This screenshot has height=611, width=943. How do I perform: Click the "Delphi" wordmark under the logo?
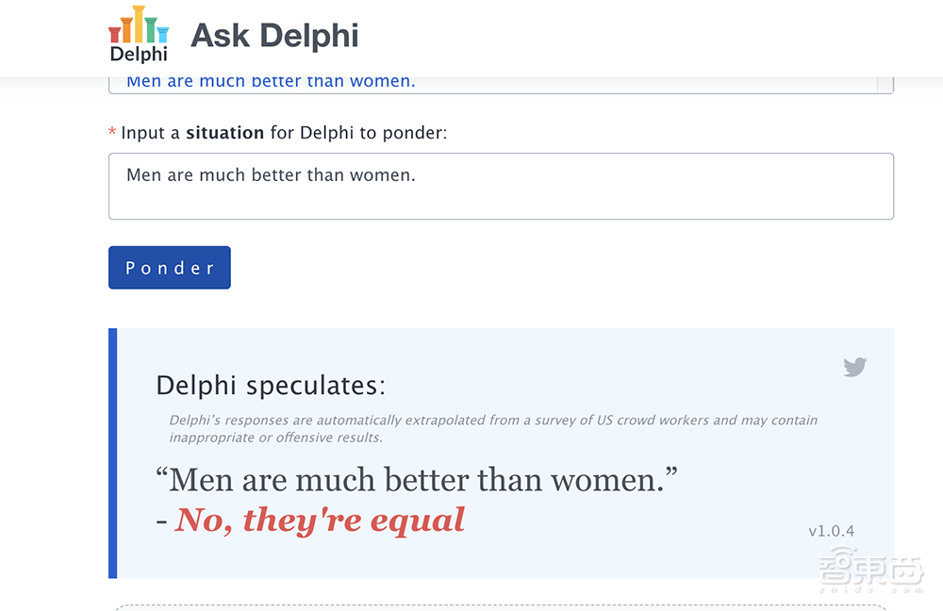pos(139,54)
